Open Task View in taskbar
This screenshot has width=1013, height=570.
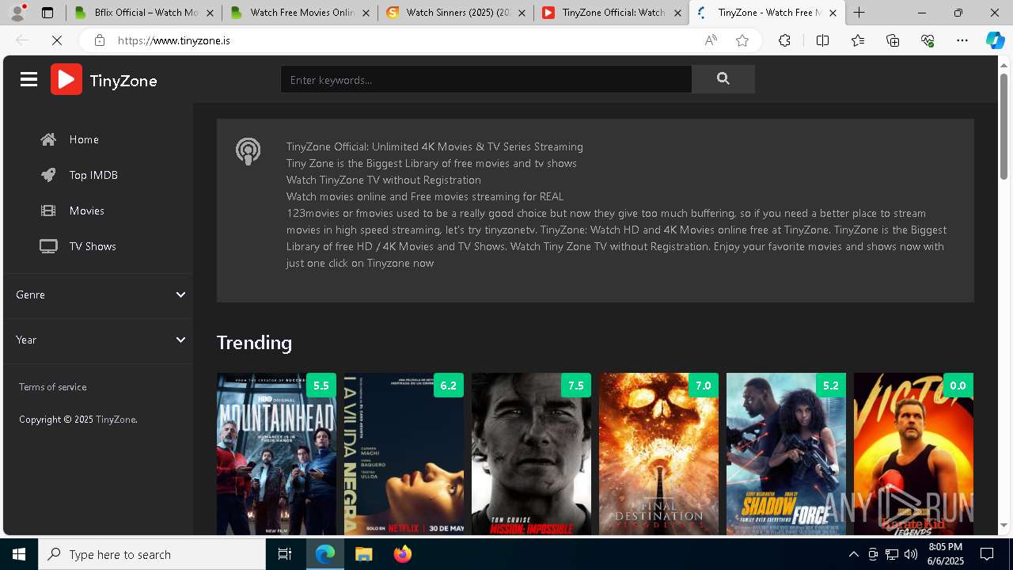(x=285, y=554)
